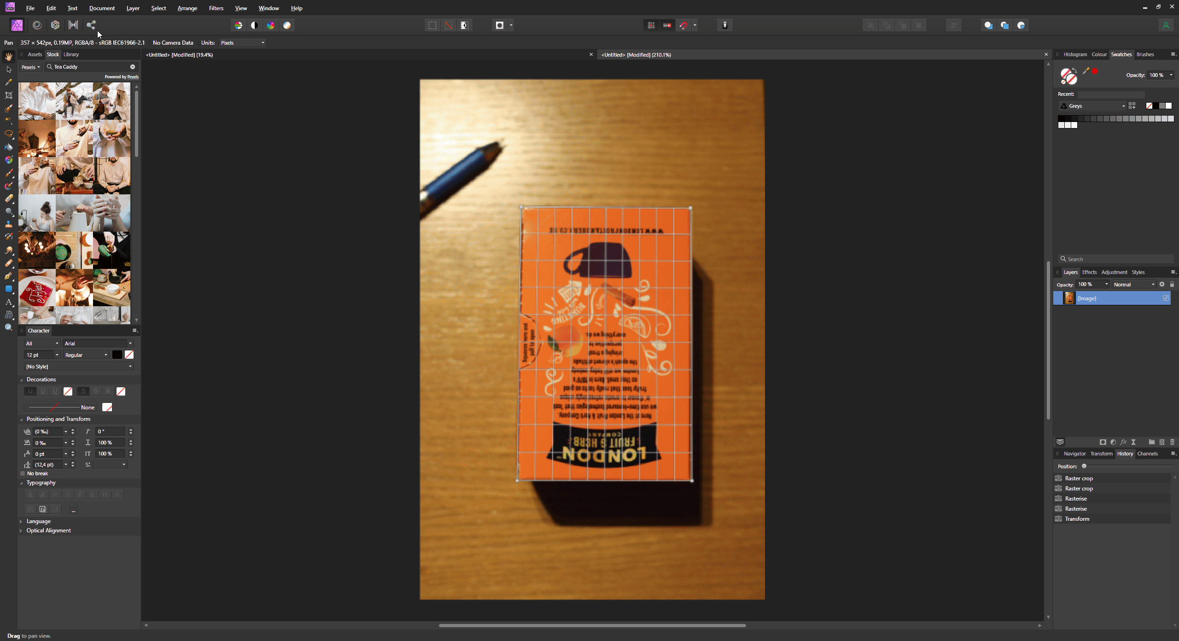The image size is (1179, 641).
Task: Select the Rectangle shape tool
Action: point(9,289)
